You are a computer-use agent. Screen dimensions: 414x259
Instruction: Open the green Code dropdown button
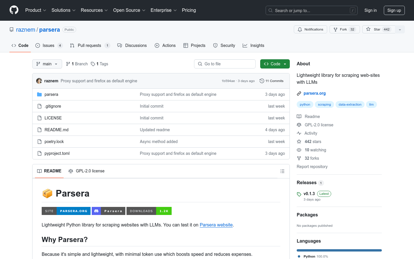coord(275,64)
